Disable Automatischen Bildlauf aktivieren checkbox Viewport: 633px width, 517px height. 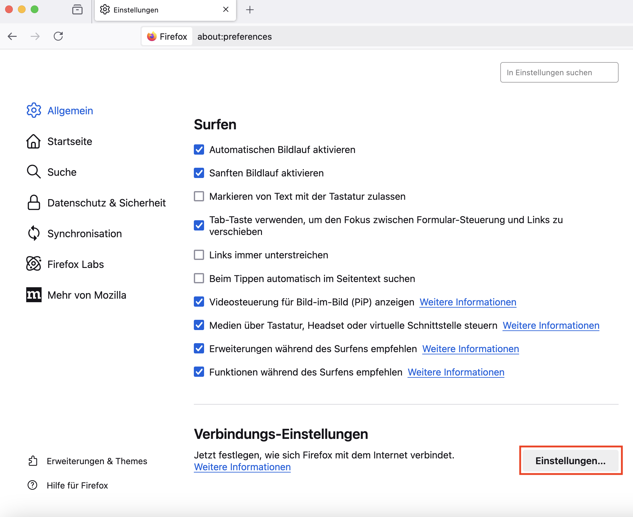click(x=199, y=149)
